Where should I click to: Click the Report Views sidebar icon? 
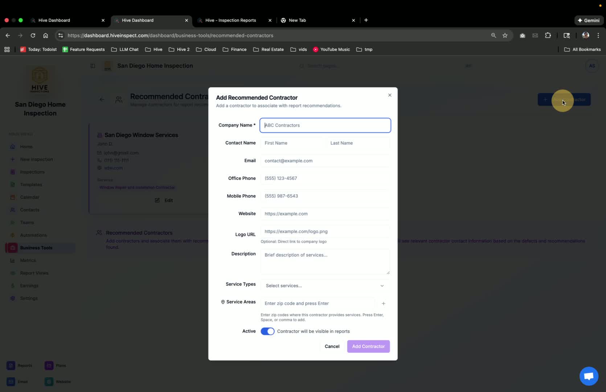point(13,273)
